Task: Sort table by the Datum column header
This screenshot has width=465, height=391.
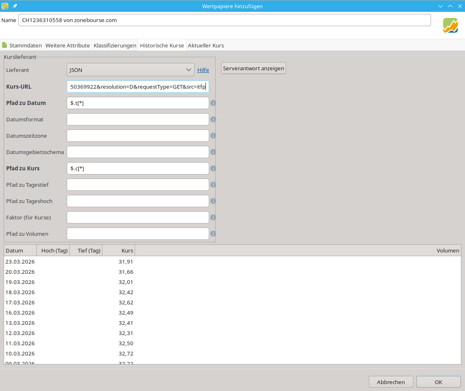Action: (x=20, y=250)
